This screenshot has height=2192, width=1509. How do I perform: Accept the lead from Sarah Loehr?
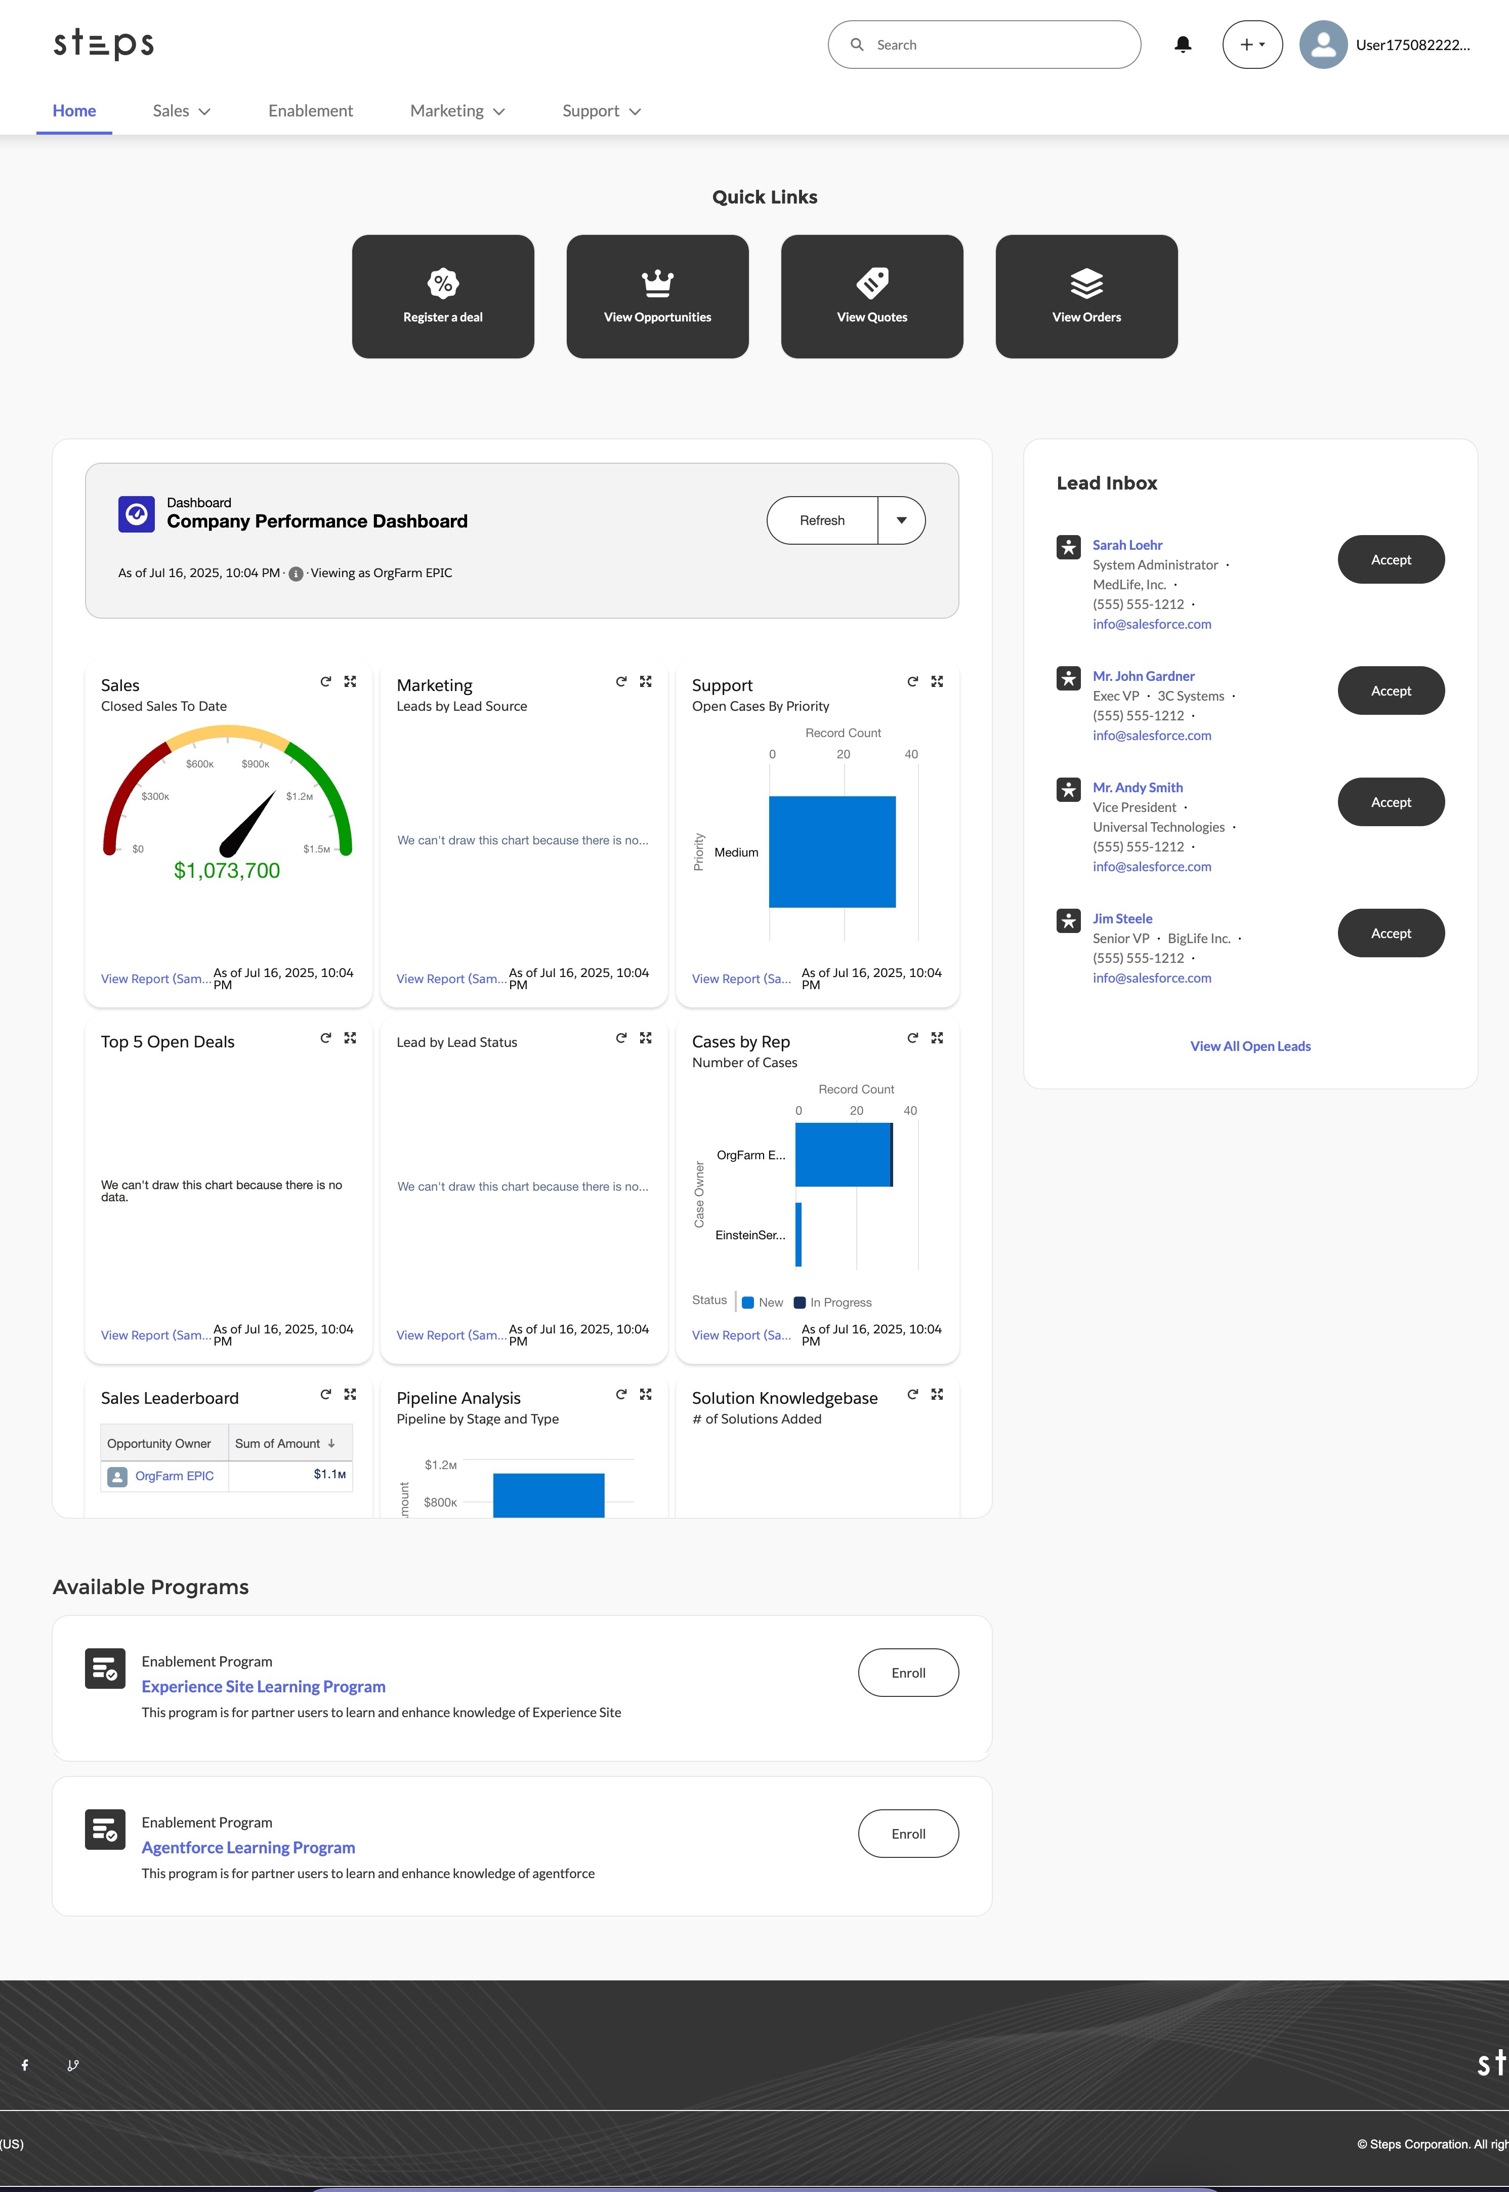[1390, 559]
